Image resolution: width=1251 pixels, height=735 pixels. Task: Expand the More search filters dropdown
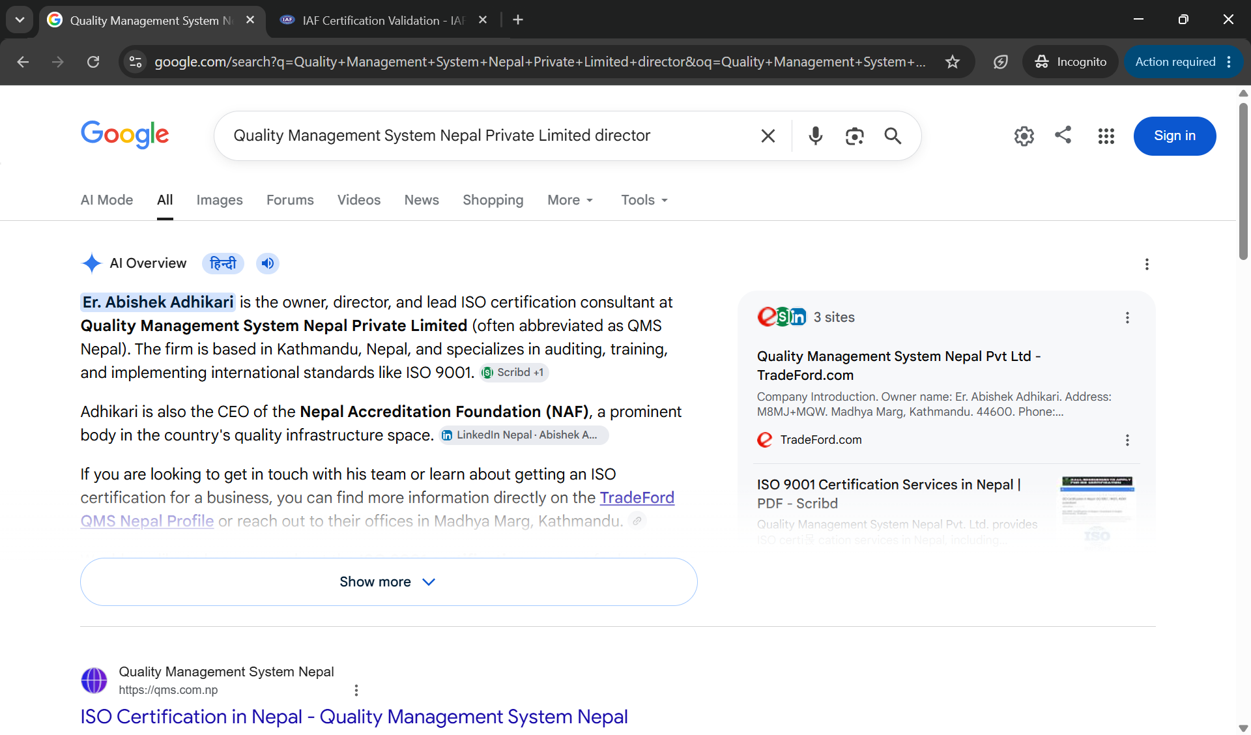[570, 200]
